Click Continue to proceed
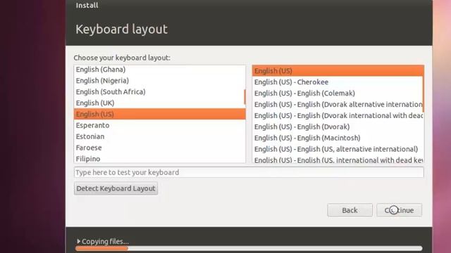 coord(400,210)
